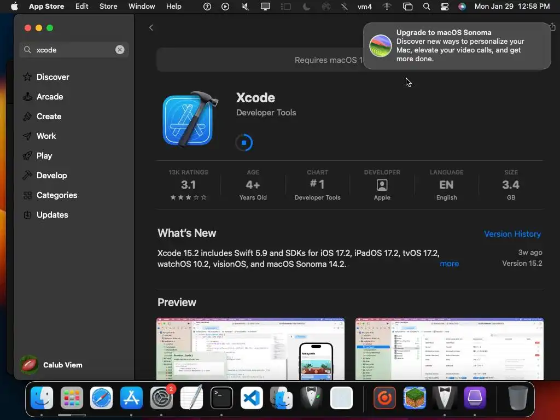Open System Settings from the Dock
This screenshot has height=420, width=560.
click(161, 398)
